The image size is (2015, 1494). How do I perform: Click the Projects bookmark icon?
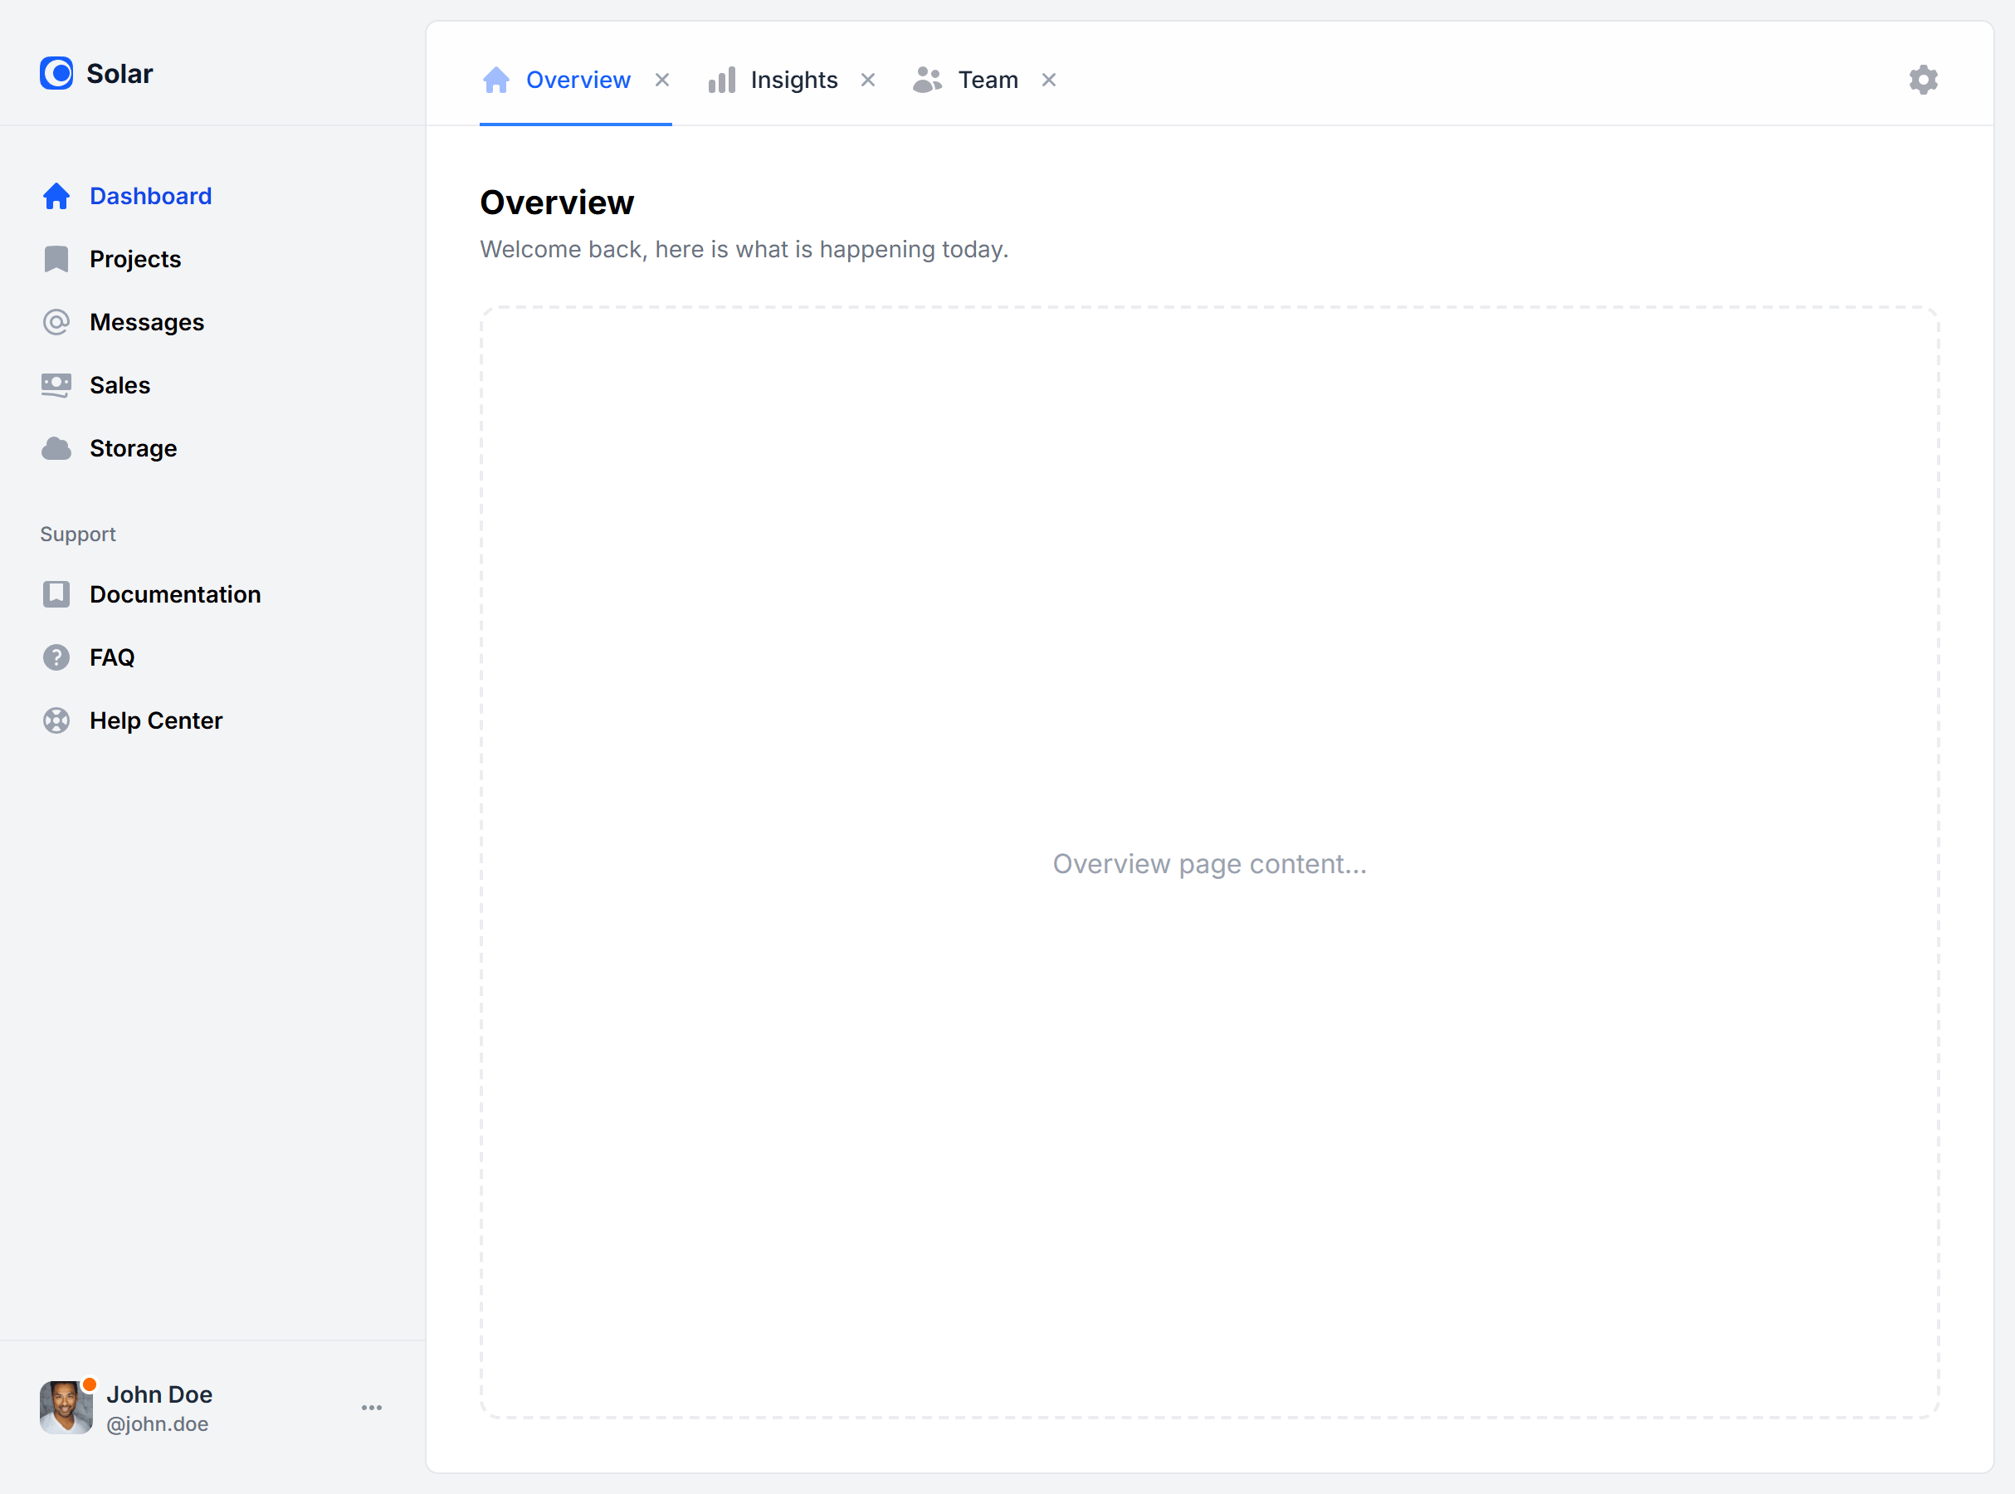coord(56,260)
